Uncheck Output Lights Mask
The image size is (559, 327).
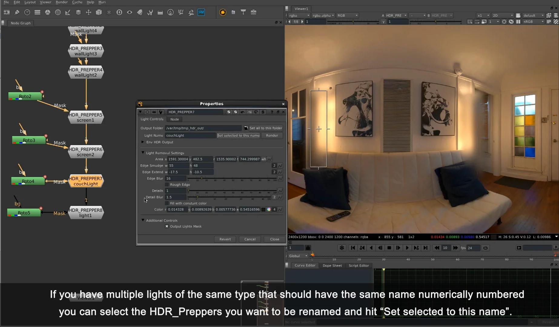coord(167,226)
